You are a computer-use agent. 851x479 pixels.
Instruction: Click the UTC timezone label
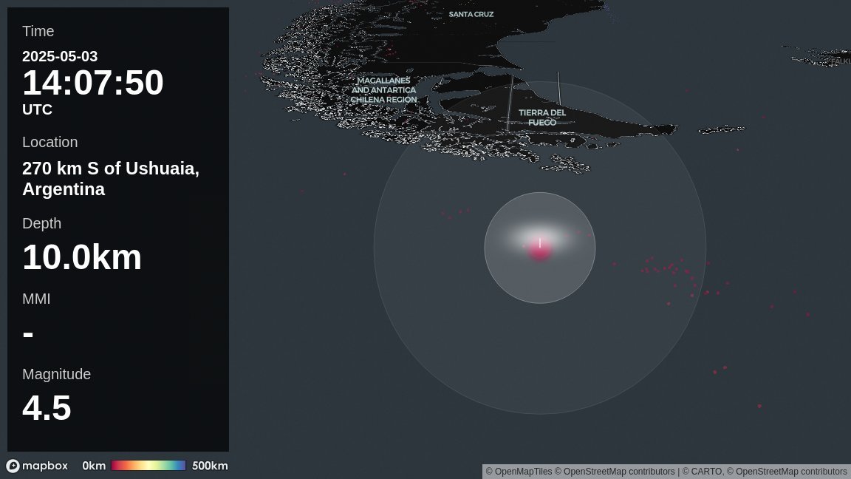point(37,109)
